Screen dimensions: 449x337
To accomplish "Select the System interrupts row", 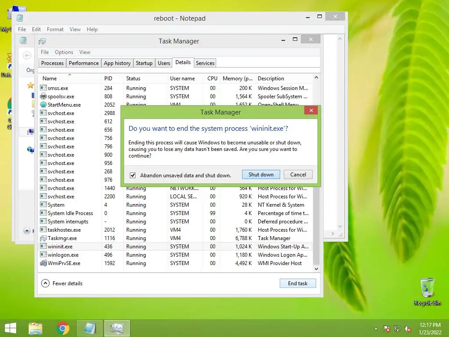I will pyautogui.click(x=175, y=222).
